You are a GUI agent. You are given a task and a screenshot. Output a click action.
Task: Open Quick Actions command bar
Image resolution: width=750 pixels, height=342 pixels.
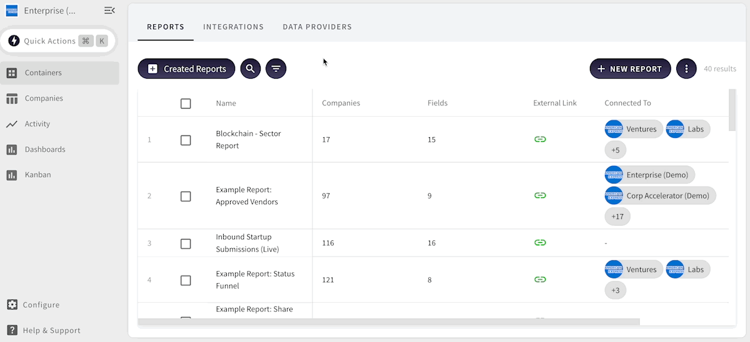[58, 41]
